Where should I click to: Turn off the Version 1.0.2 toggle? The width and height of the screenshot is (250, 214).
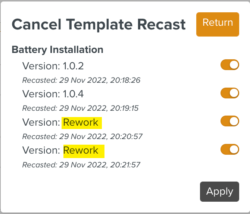[229, 65]
